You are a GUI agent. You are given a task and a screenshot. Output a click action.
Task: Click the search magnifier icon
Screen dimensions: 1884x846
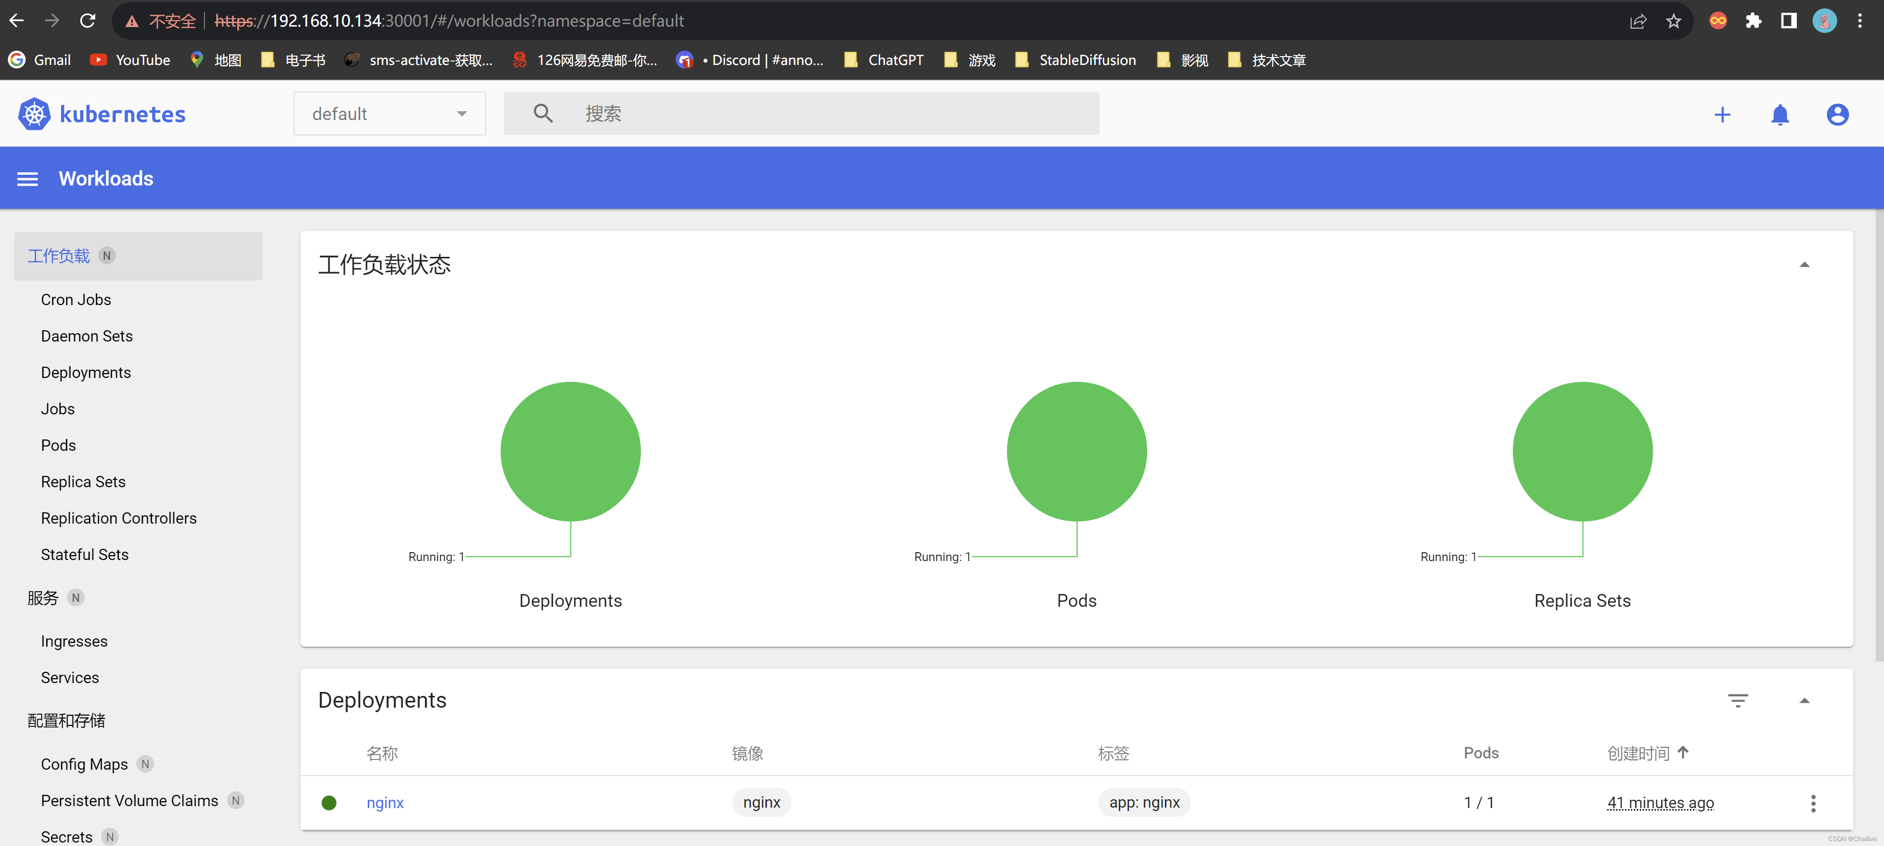tap(543, 113)
